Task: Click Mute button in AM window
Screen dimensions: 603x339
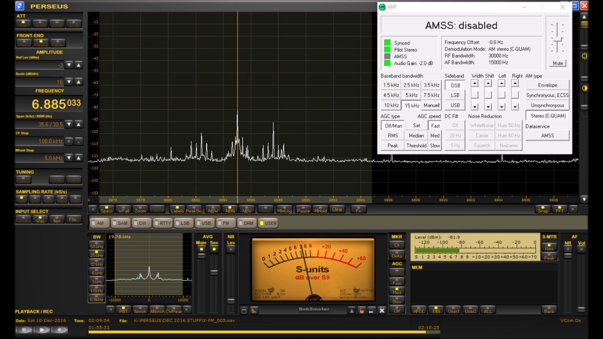Action: coord(558,63)
